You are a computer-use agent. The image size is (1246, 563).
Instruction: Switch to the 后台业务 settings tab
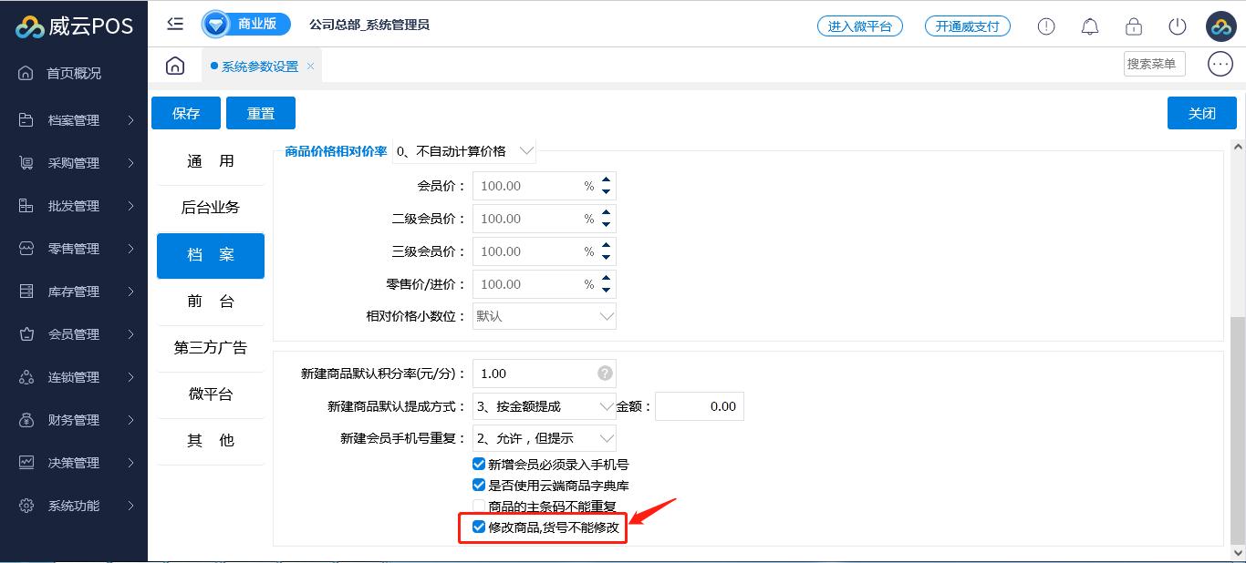tap(210, 208)
